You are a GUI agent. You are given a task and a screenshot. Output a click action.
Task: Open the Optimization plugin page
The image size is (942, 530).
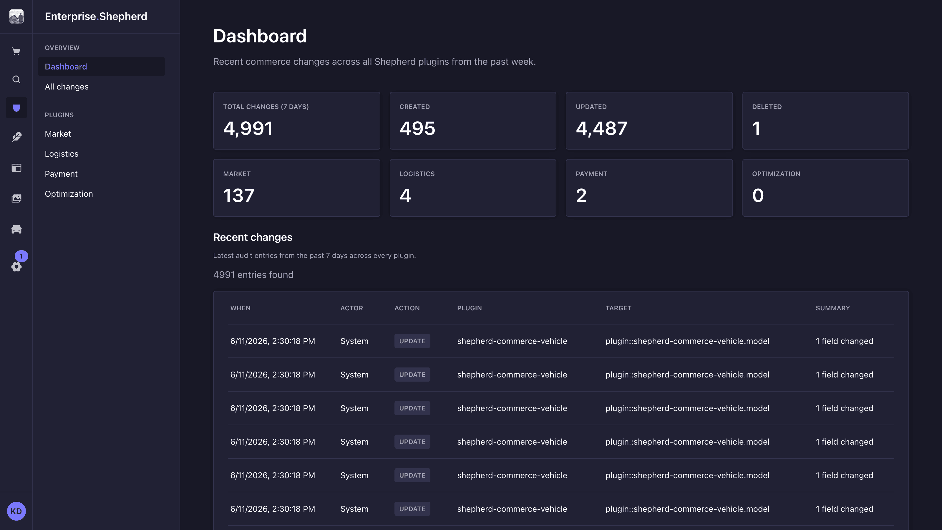[x=69, y=194]
